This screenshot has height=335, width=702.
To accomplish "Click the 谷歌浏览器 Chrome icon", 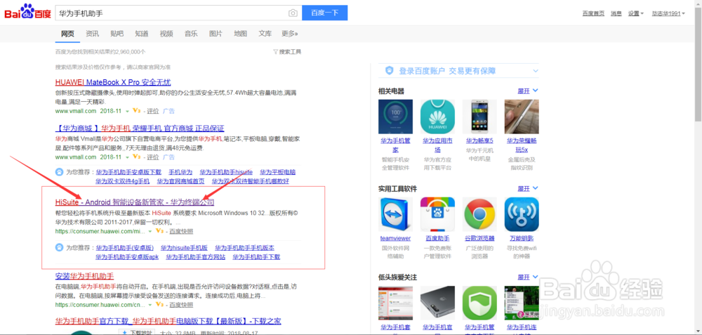I will [x=479, y=214].
